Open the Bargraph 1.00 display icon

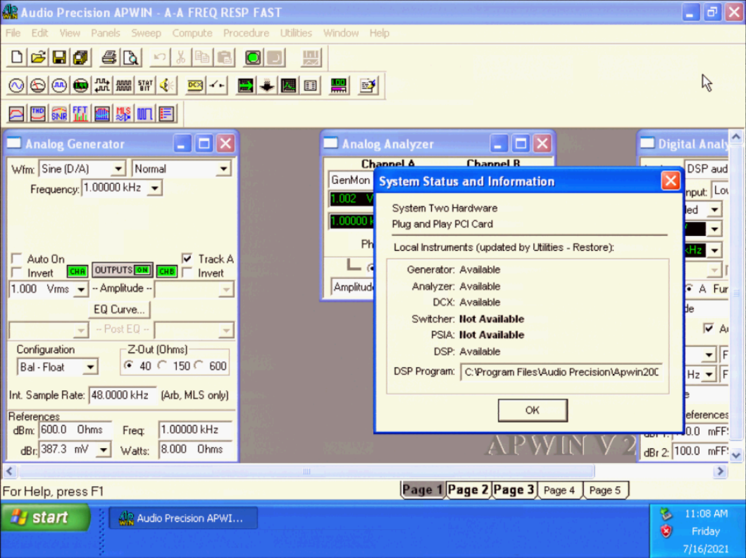[338, 86]
